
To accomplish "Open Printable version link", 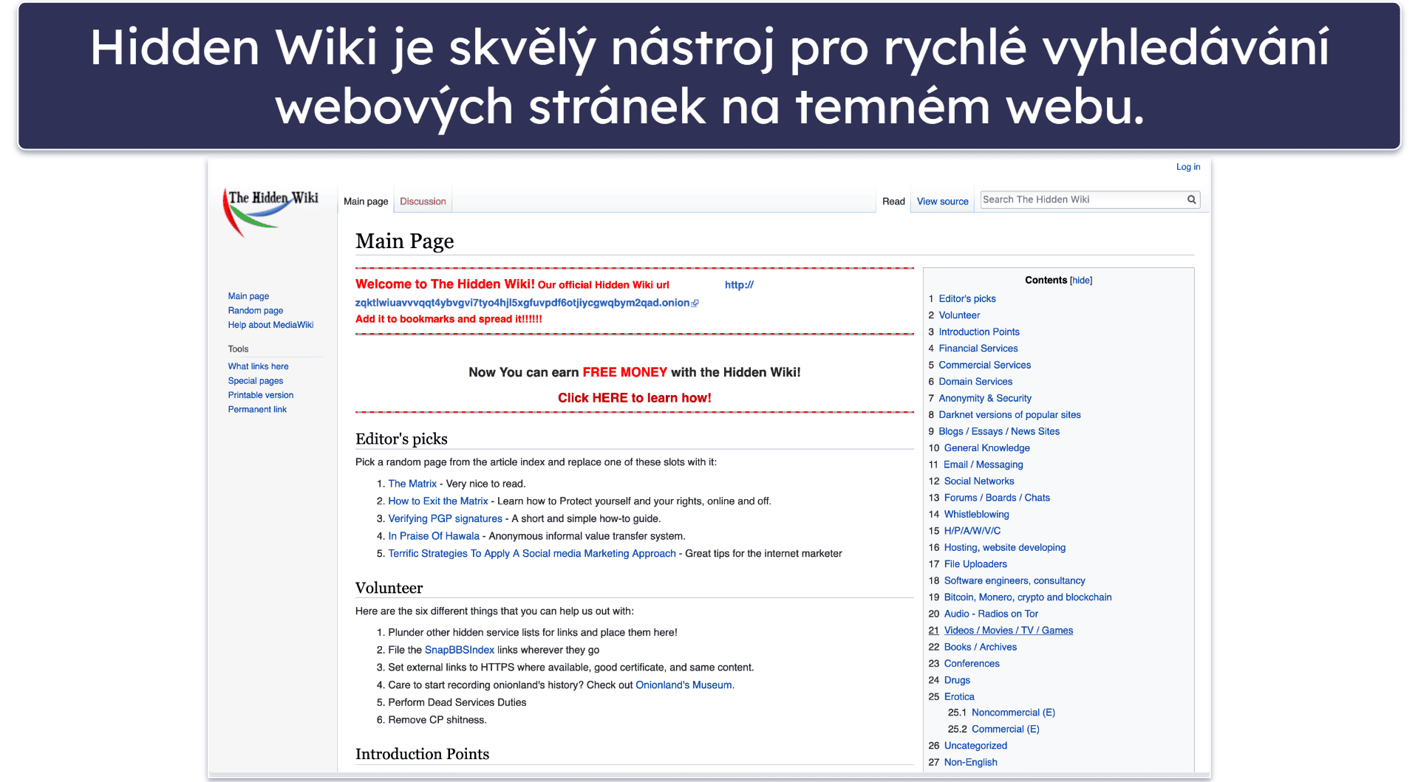I will pyautogui.click(x=261, y=395).
